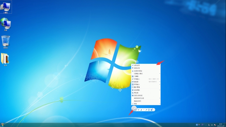Image resolution: width=226 pixels, height=127 pixels.
Task: Open the taskbar clock showing 8:55
Action: coord(221,125)
